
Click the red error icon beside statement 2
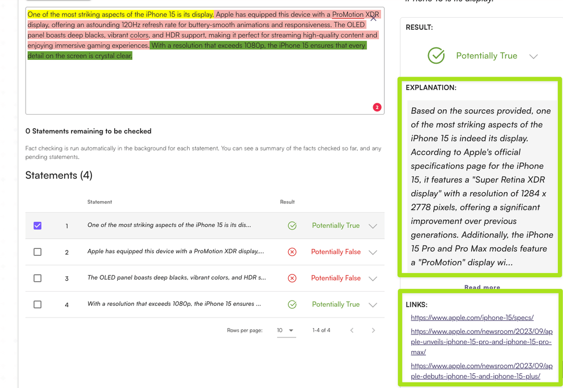[x=292, y=252]
